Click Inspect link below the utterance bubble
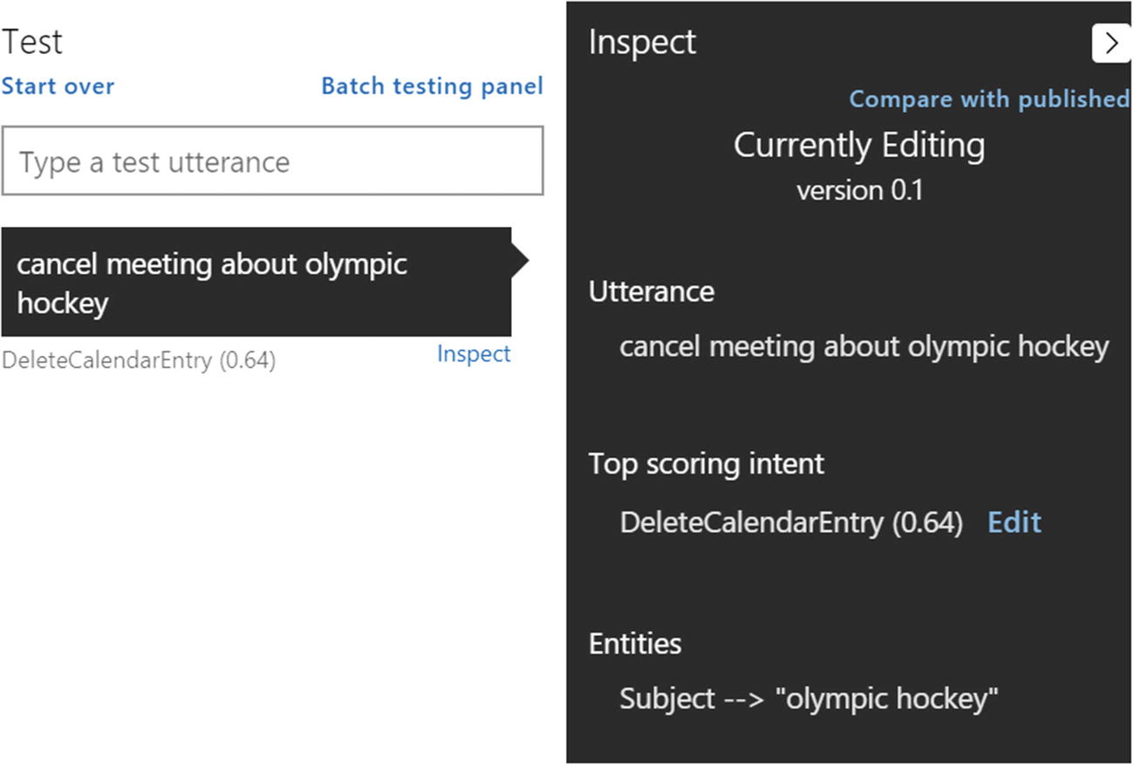The height and width of the screenshot is (766, 1134). pos(473,353)
